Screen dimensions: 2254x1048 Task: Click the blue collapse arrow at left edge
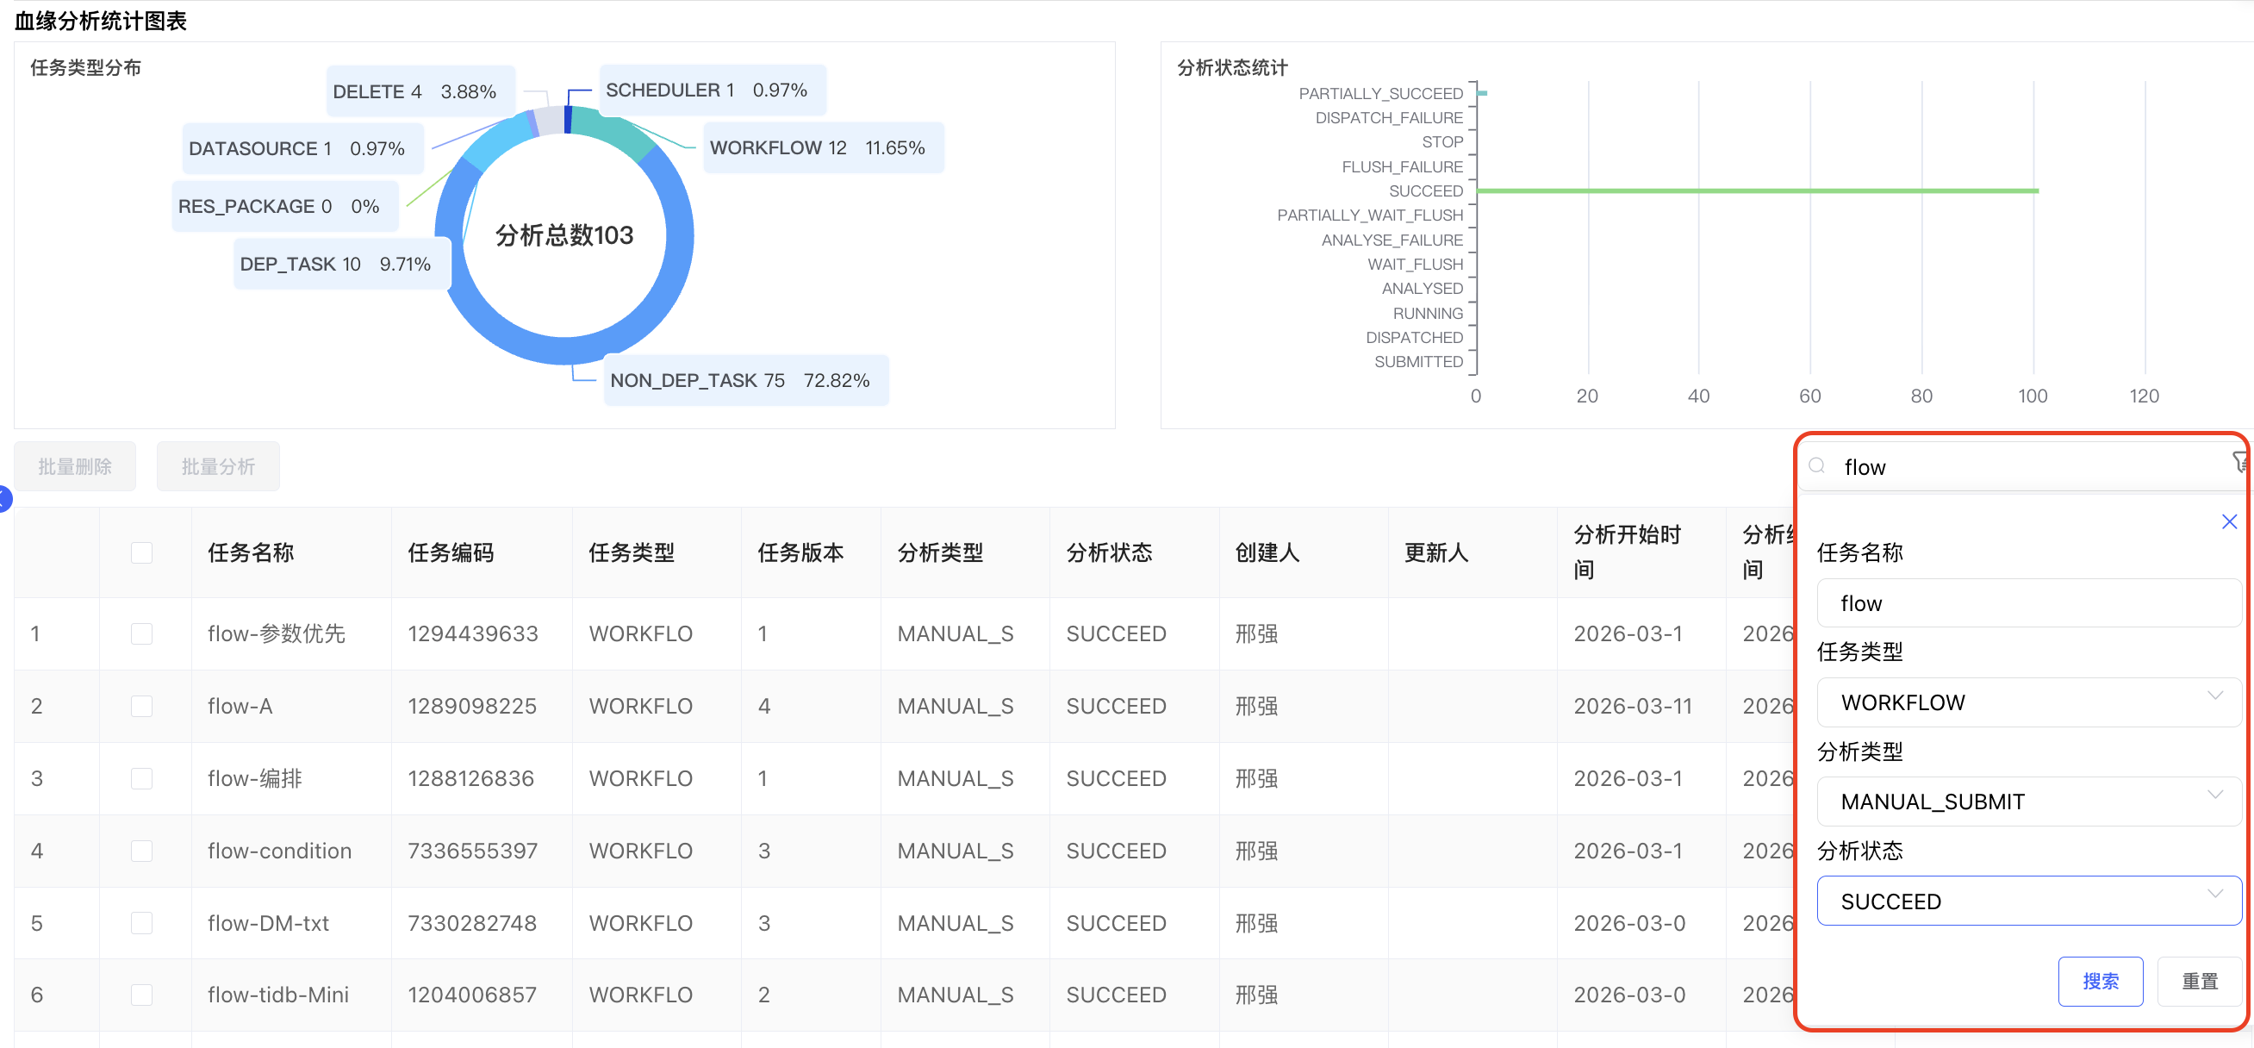4,498
